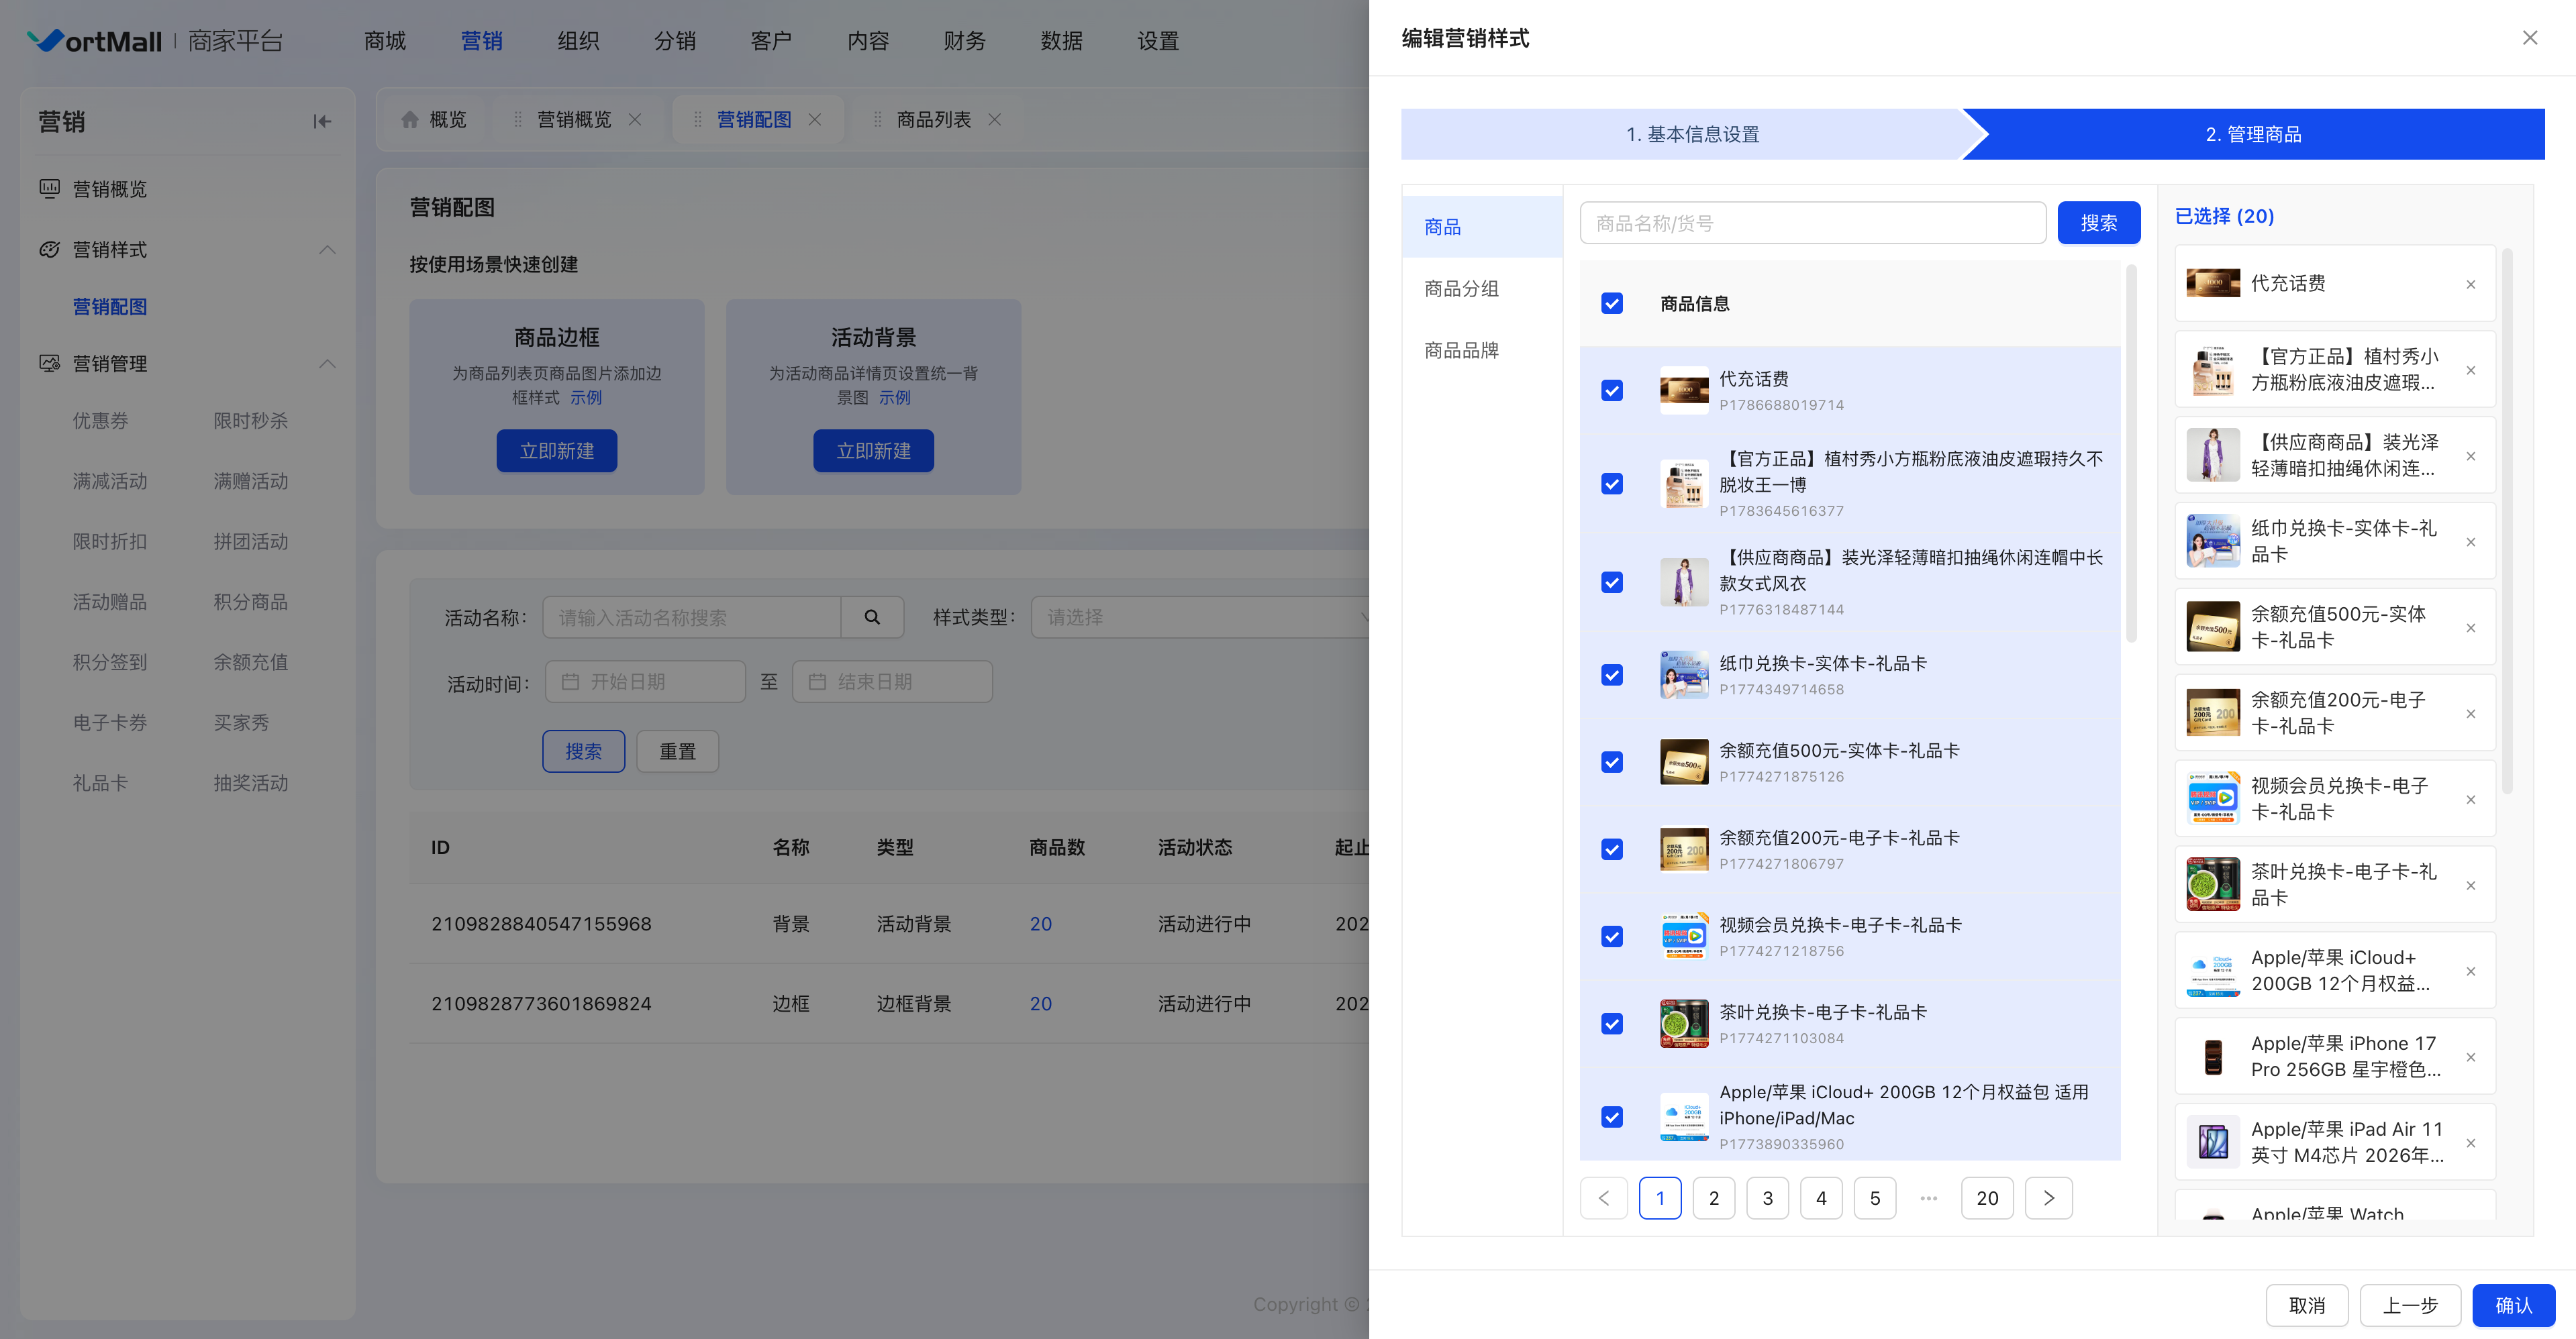This screenshot has height=1339, width=2576.
Task: Click the blue 搜索 product button
Action: [x=2098, y=223]
